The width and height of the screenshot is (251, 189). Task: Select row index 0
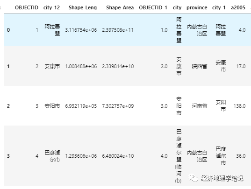click(8, 30)
